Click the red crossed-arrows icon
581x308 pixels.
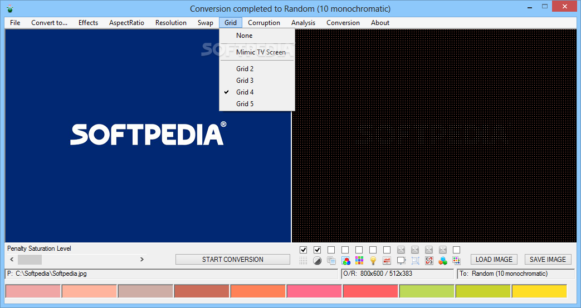(x=429, y=261)
